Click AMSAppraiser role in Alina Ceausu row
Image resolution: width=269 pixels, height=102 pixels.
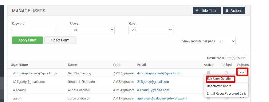[123, 90]
